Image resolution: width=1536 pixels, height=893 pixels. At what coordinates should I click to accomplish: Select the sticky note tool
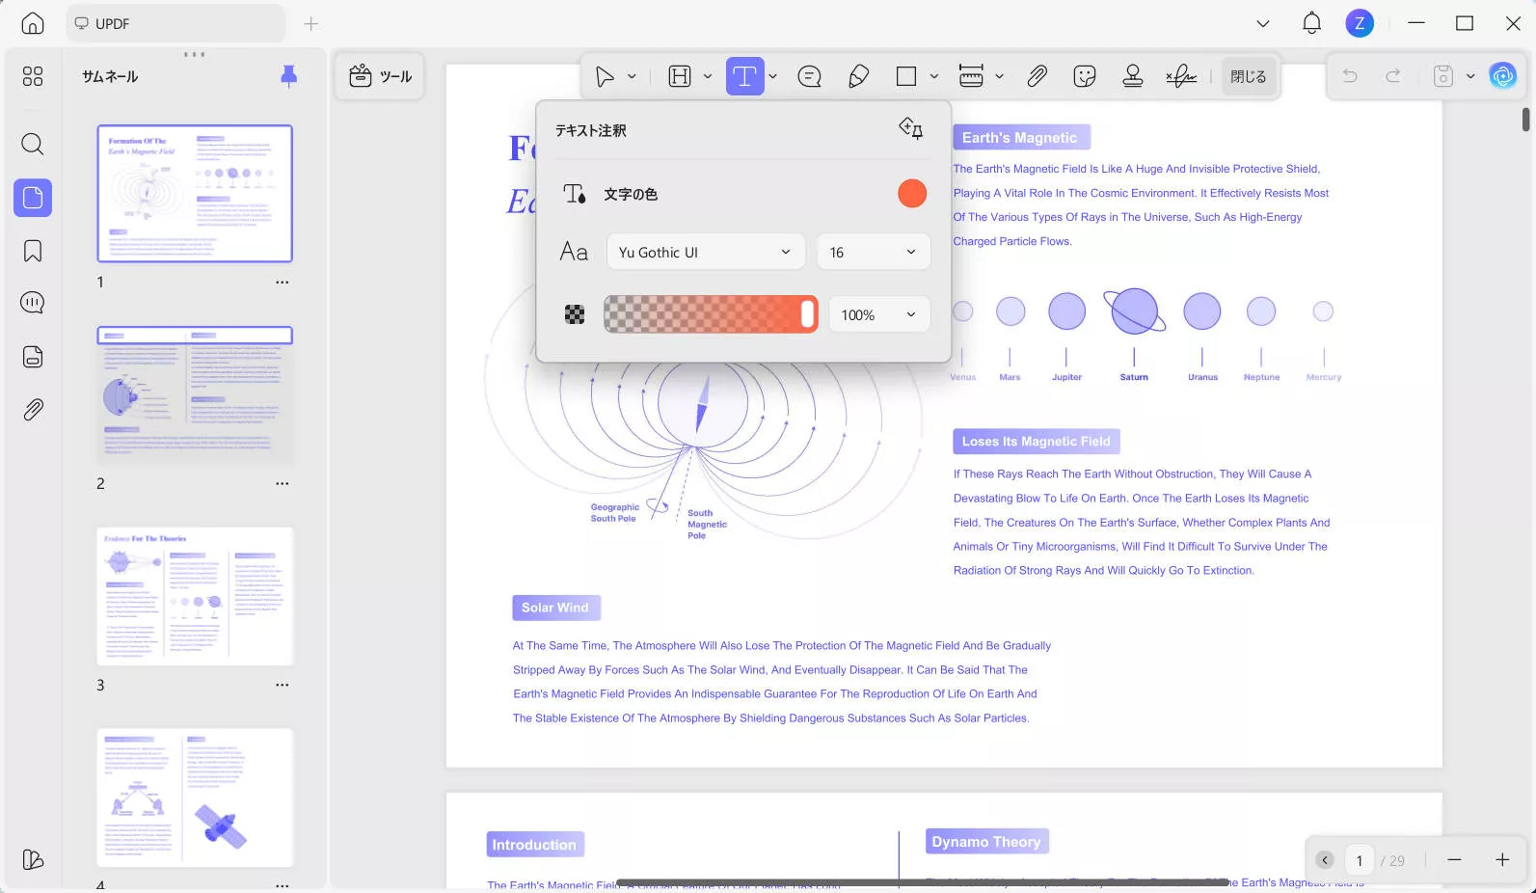point(809,76)
